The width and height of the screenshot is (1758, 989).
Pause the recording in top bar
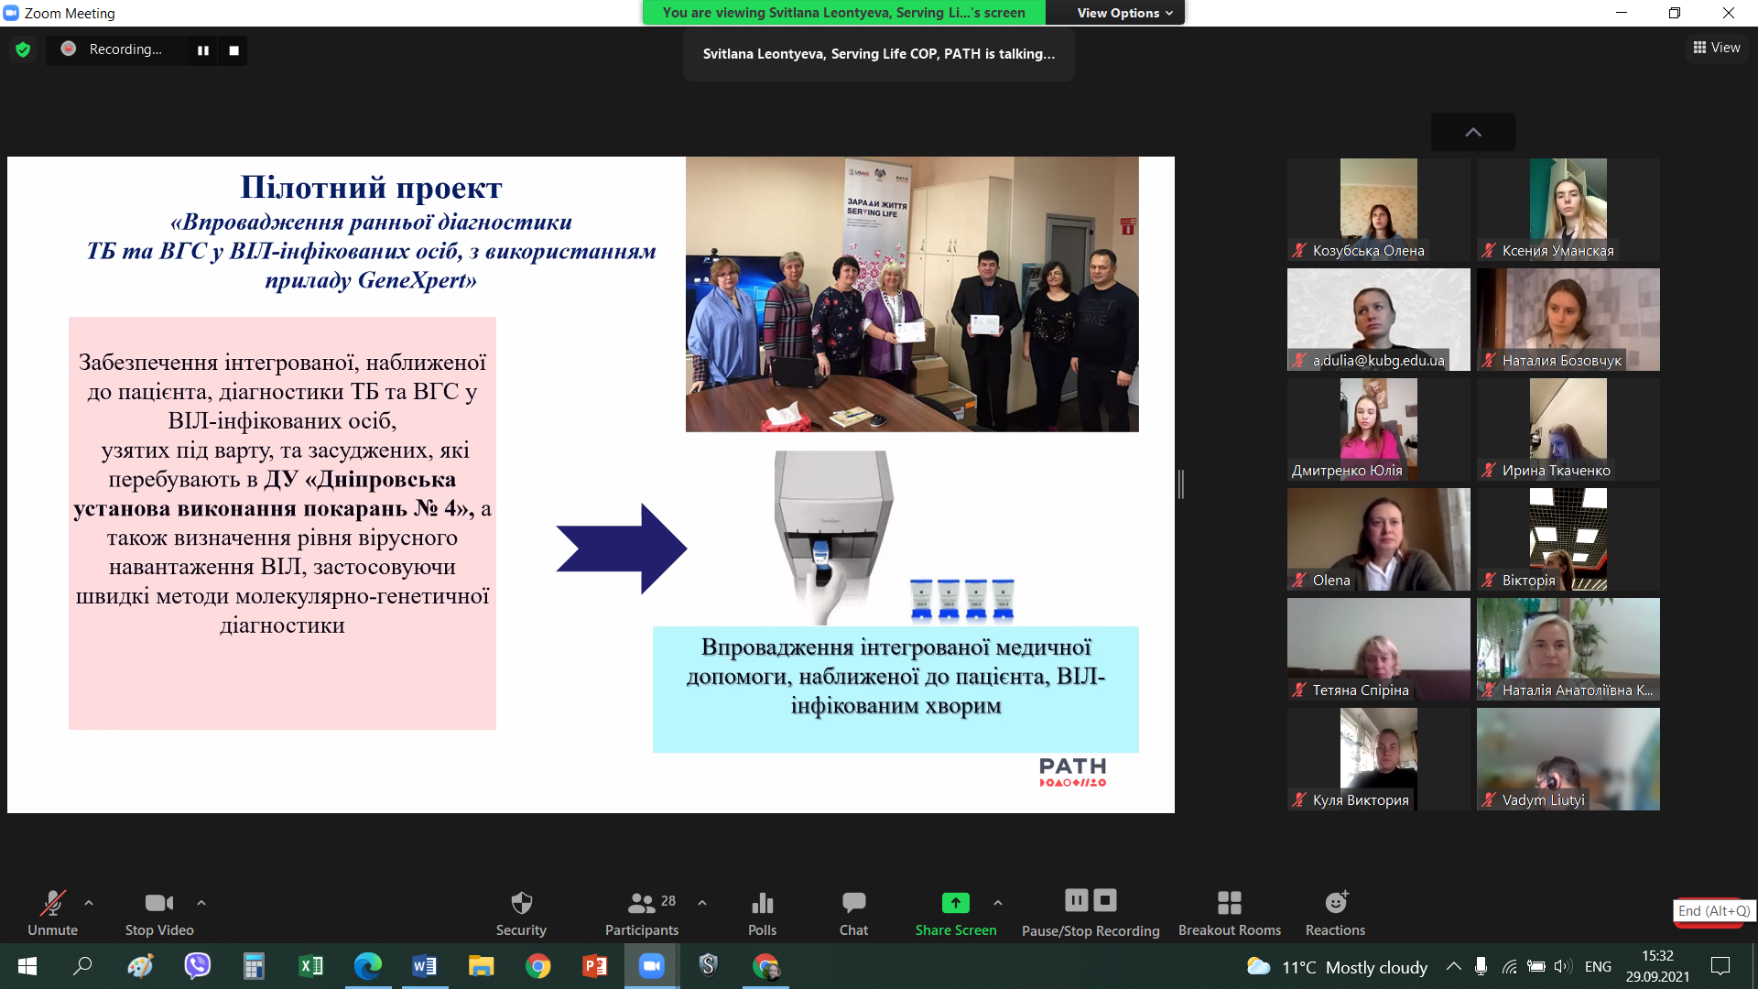[203, 50]
